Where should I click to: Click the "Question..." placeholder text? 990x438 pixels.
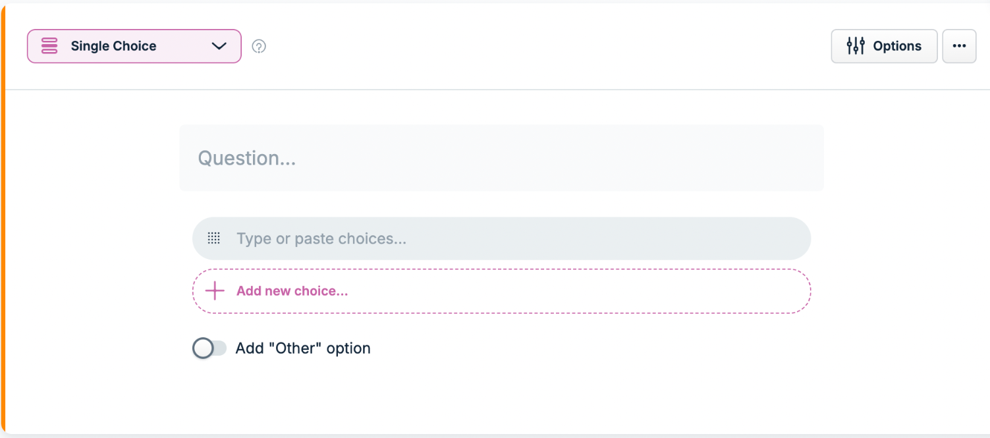point(247,159)
